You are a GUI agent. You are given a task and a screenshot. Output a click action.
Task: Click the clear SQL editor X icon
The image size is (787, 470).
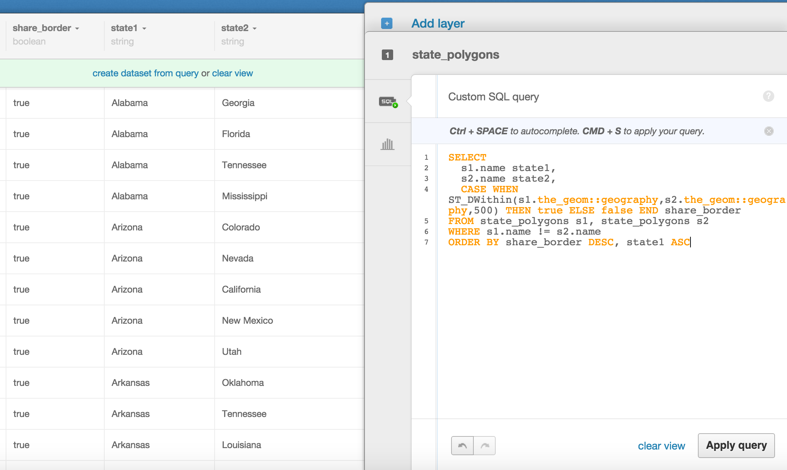(770, 131)
